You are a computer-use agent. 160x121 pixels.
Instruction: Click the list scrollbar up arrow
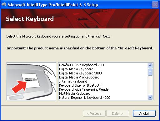[x=150, y=65]
